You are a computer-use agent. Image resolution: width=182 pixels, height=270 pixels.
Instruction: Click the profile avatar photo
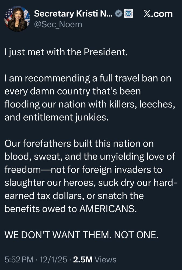[x=17, y=19]
